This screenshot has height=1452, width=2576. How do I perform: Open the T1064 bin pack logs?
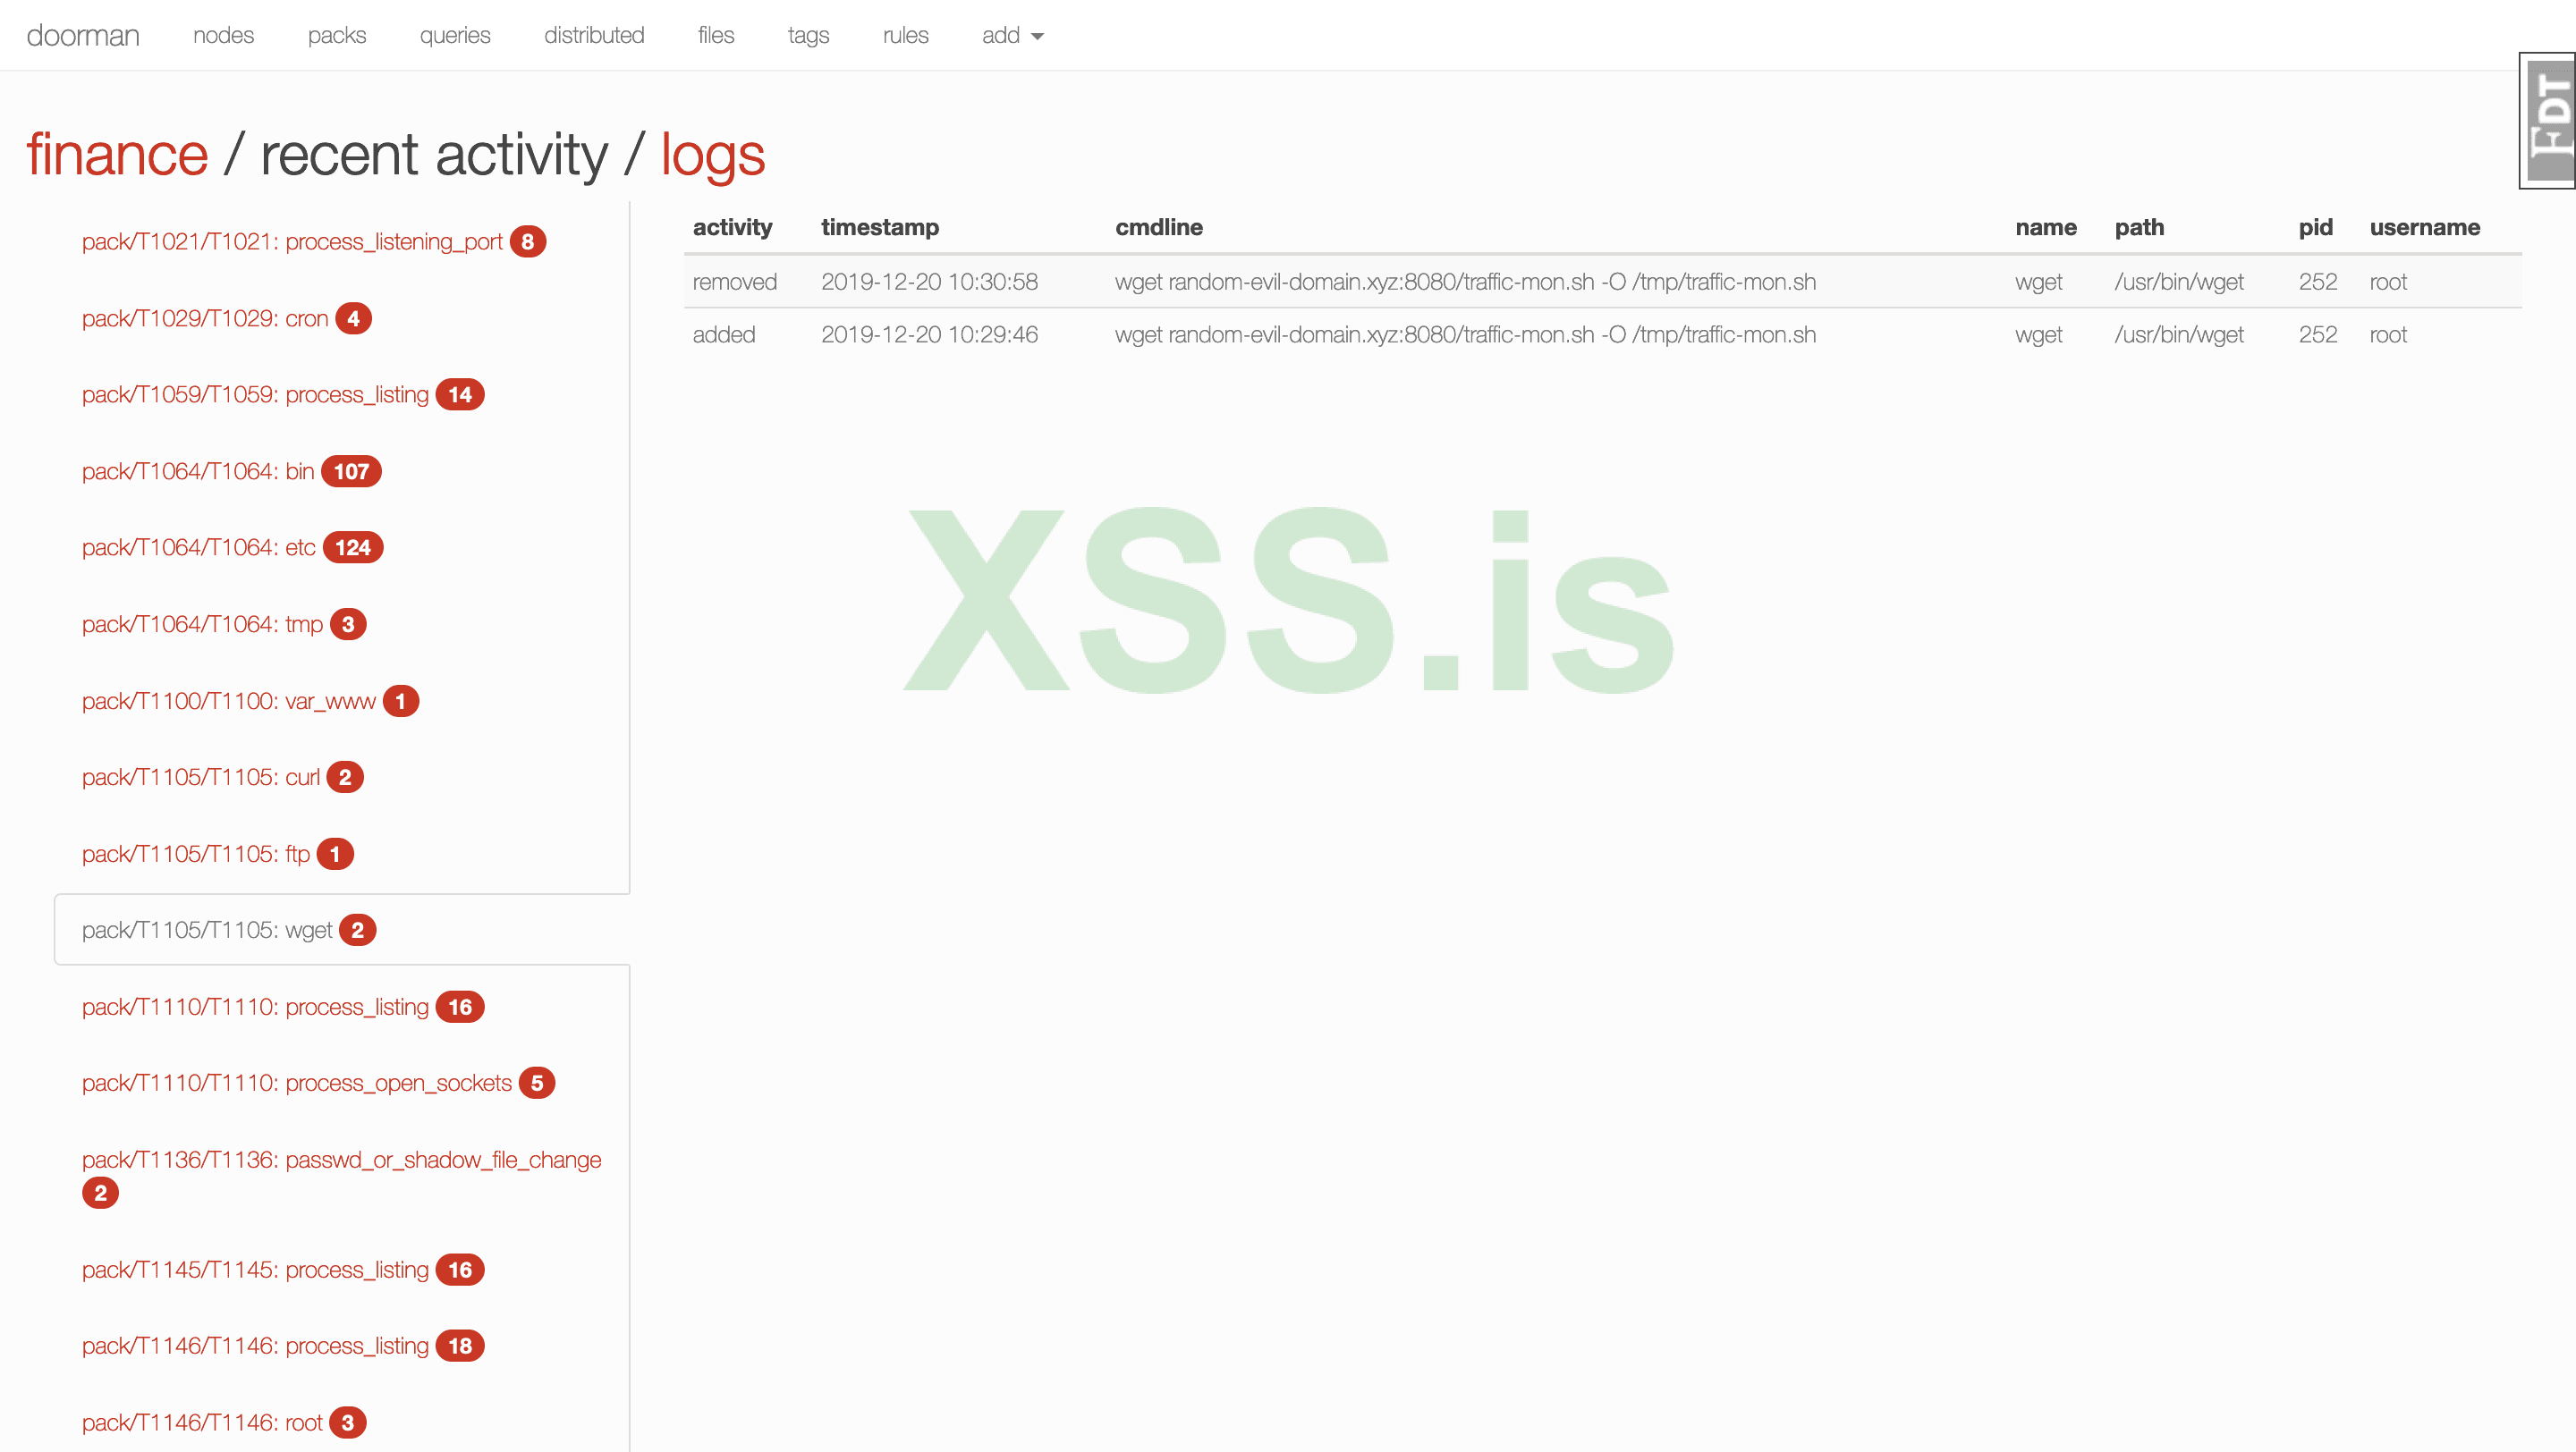[198, 472]
